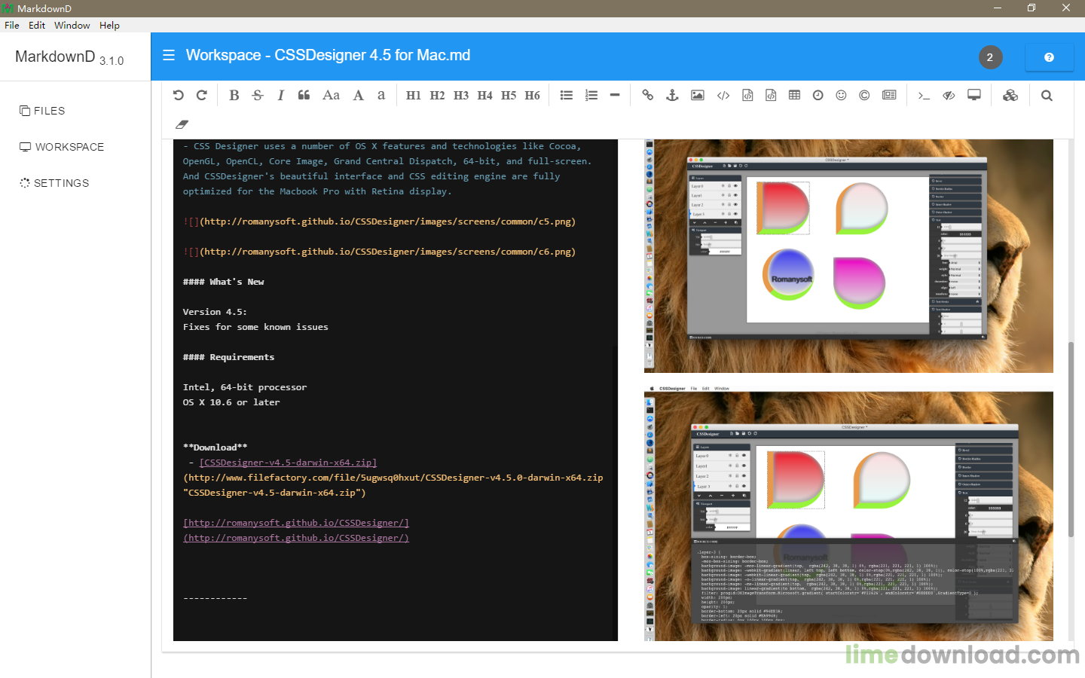This screenshot has width=1085, height=678.
Task: Click the Undo arrow in toolbar
Action: tap(179, 96)
